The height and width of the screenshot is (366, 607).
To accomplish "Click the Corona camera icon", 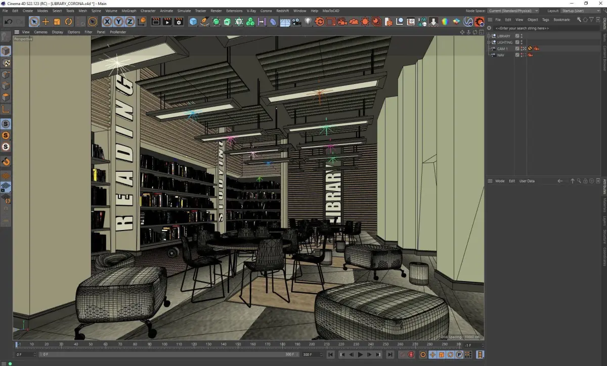I will coord(342,22).
